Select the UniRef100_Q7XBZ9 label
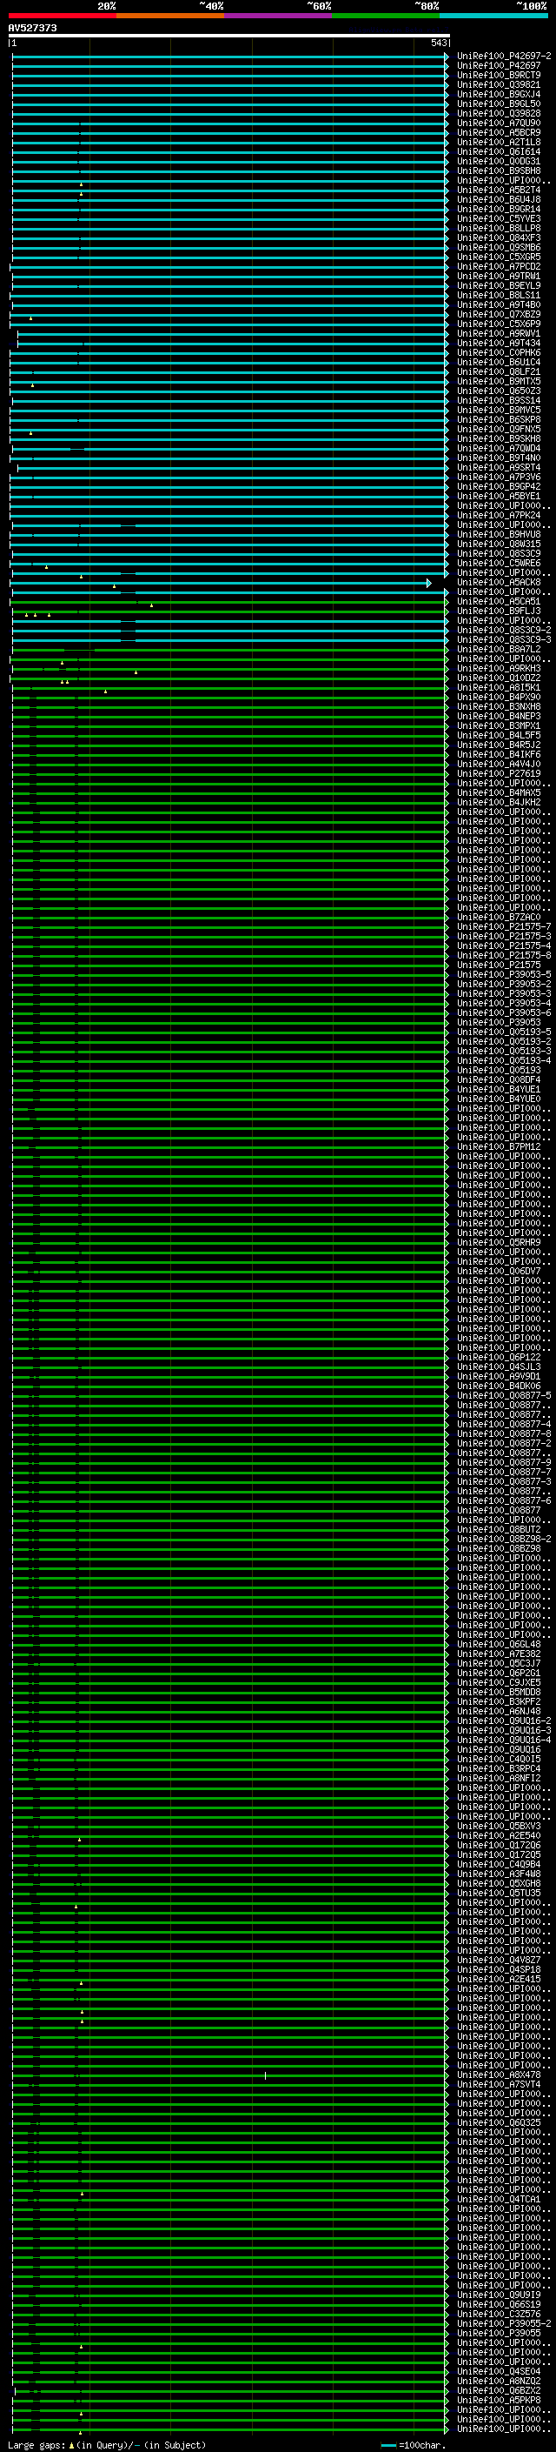The height and width of the screenshot is (2452, 556). [x=499, y=314]
